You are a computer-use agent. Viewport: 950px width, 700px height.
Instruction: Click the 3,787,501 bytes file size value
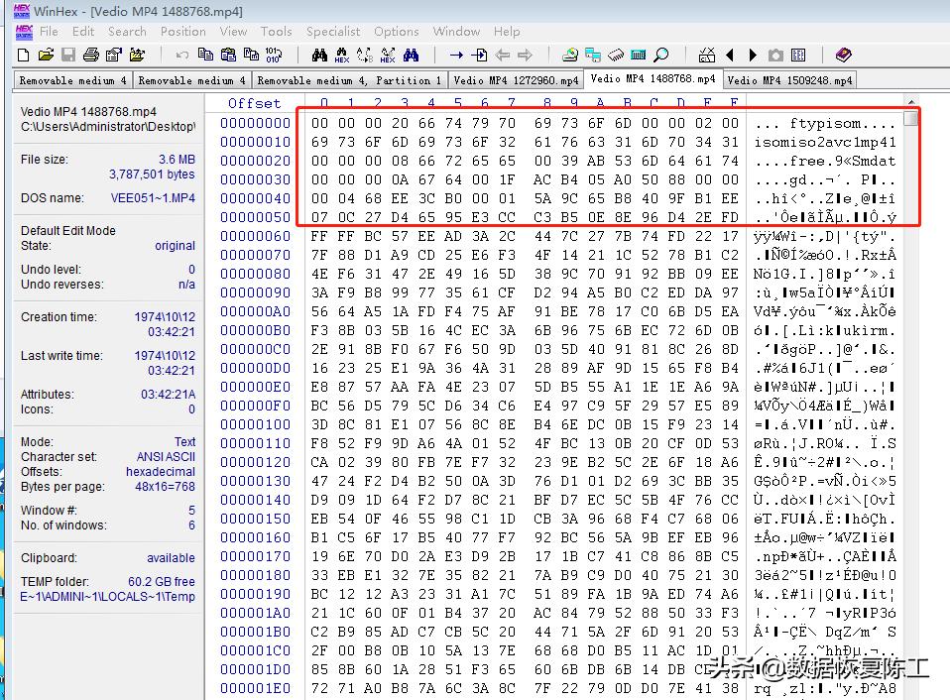152,175
